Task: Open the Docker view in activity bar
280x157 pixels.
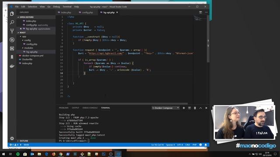Action: 12,66
